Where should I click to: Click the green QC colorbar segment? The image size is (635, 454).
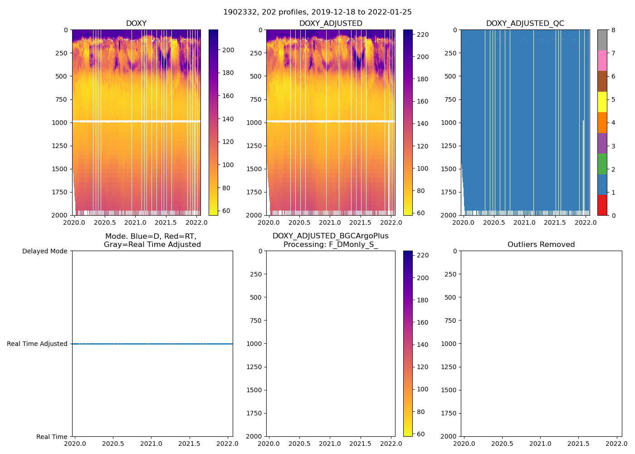point(602,164)
